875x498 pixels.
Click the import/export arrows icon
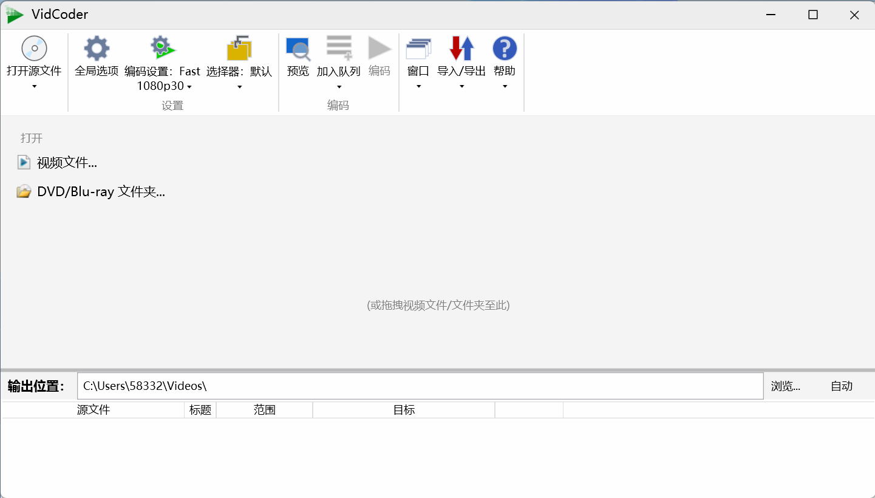pyautogui.click(x=461, y=49)
